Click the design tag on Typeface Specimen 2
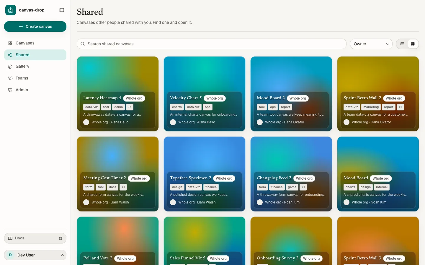This screenshot has height=265, width=425. tap(177, 187)
